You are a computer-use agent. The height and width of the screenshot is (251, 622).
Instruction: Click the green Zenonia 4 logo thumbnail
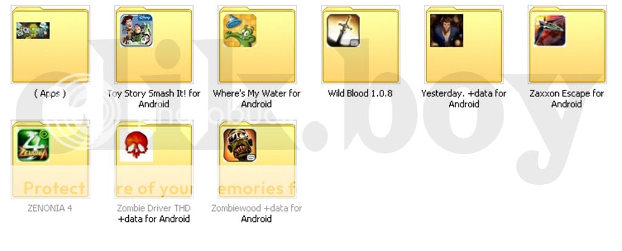click(x=33, y=146)
